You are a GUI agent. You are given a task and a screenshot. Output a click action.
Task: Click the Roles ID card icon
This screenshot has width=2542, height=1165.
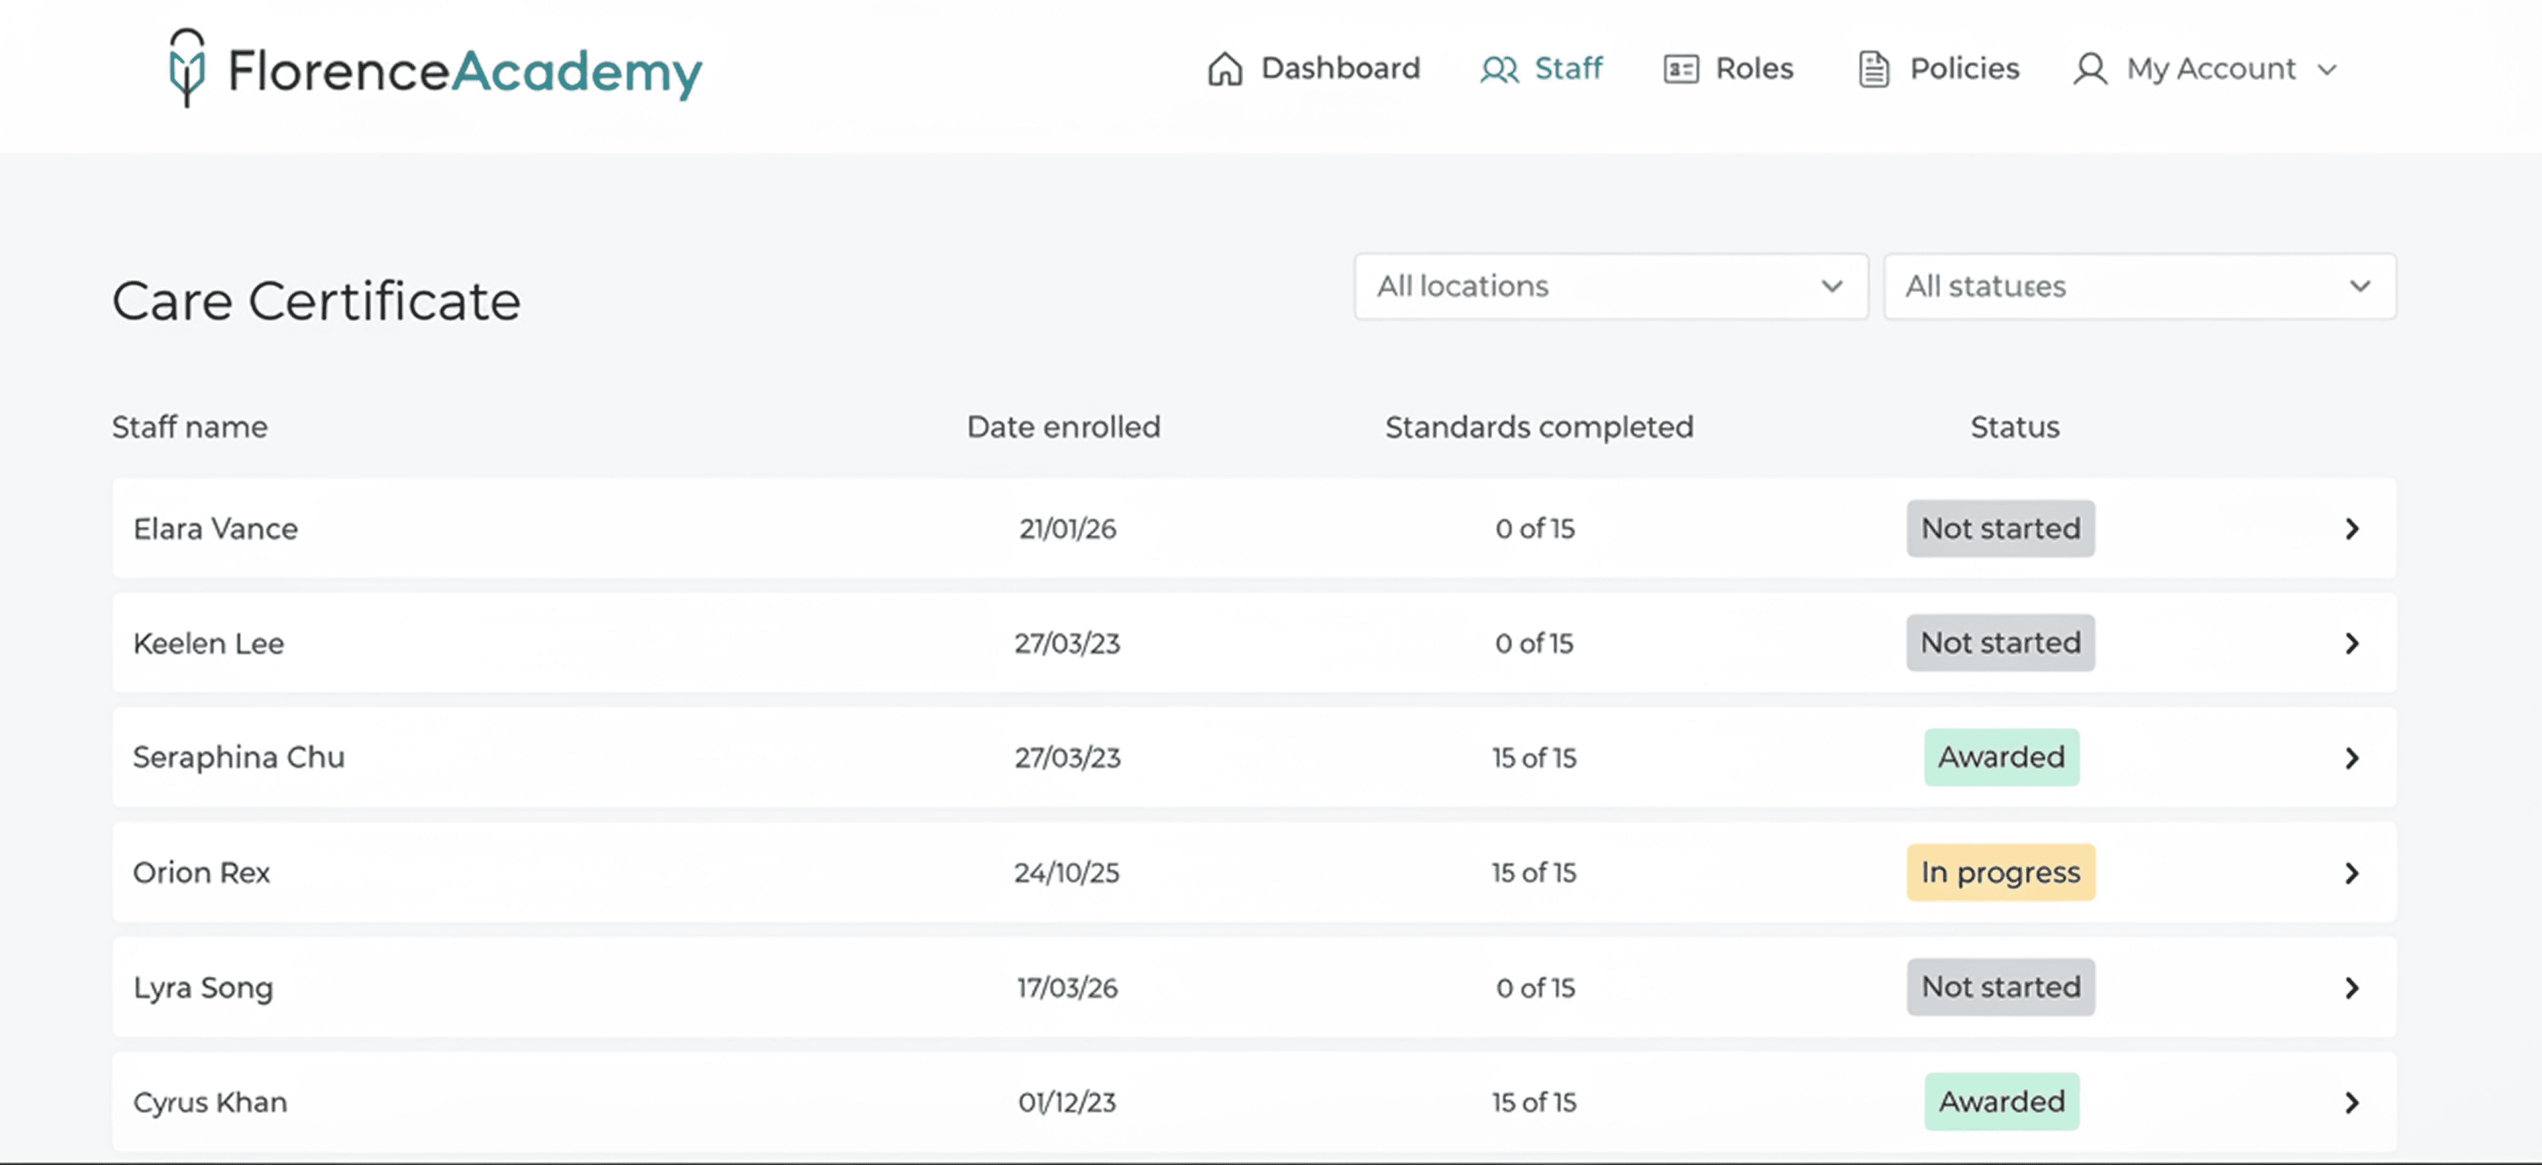click(x=1681, y=69)
